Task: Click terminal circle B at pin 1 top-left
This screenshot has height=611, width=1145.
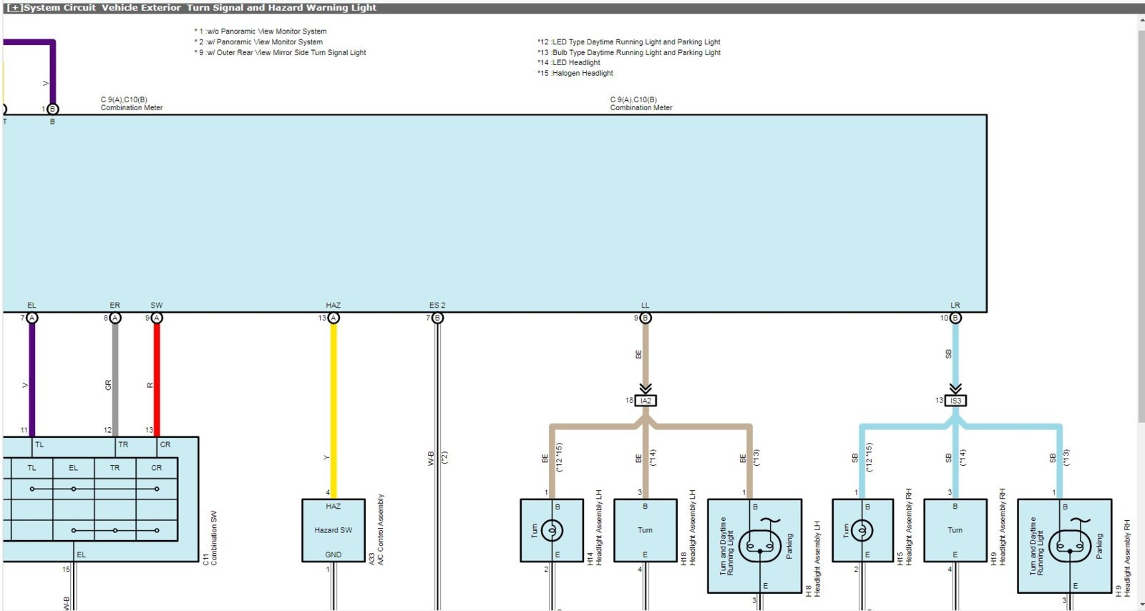Action: pos(52,109)
